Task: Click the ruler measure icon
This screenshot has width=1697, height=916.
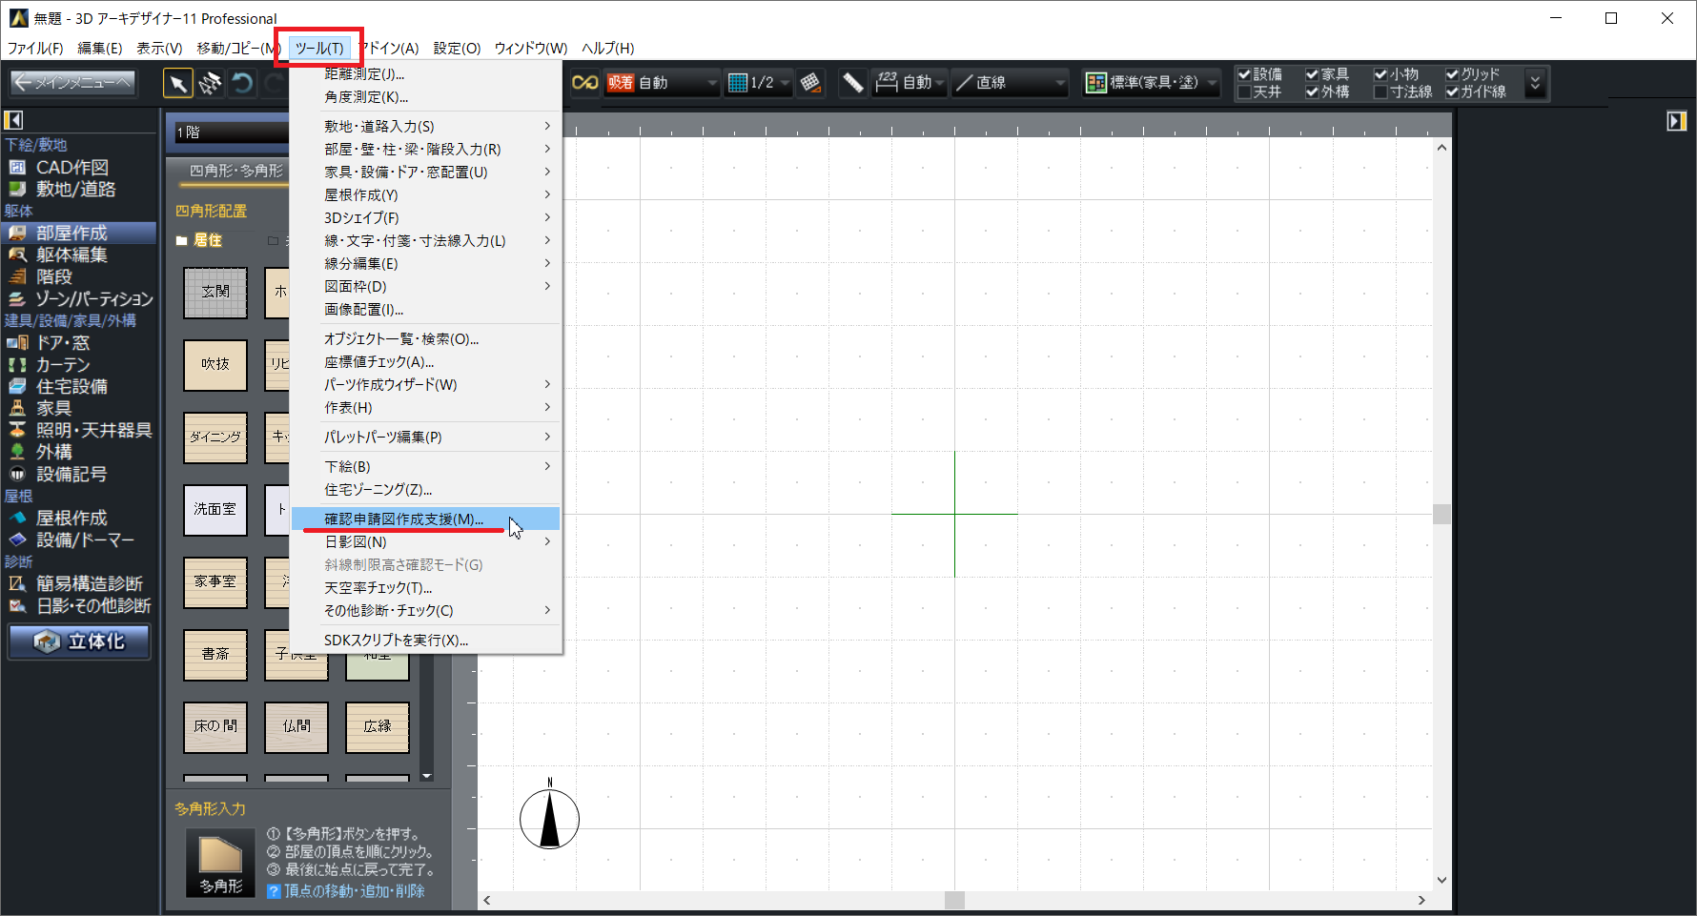Action: tap(853, 83)
